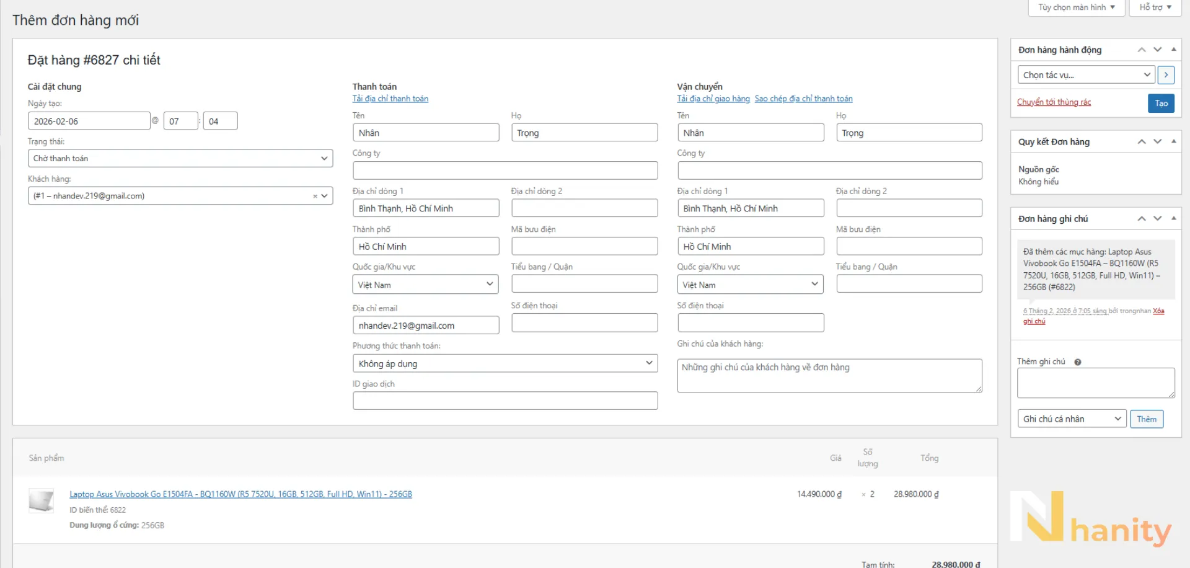Click the help icon beside Thêm ghi chú
The width and height of the screenshot is (1190, 568).
(x=1078, y=362)
